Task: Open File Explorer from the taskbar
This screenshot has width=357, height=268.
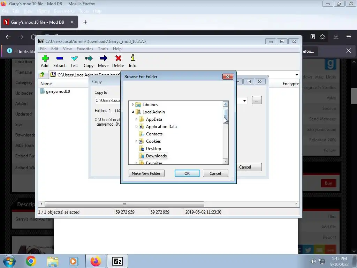Action: click(53, 261)
